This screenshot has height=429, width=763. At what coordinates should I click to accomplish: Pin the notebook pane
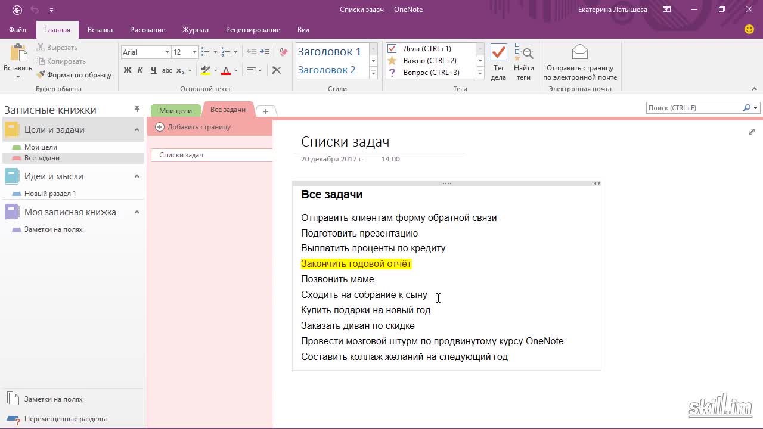point(137,110)
